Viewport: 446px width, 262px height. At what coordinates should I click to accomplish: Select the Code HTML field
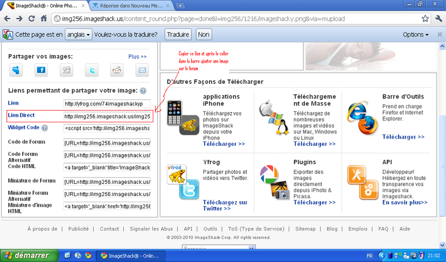[x=106, y=168]
